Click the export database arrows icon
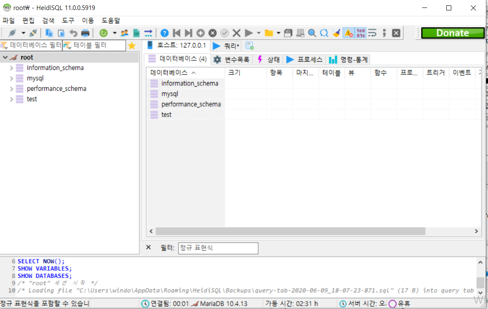The image size is (488, 309). click(x=148, y=33)
